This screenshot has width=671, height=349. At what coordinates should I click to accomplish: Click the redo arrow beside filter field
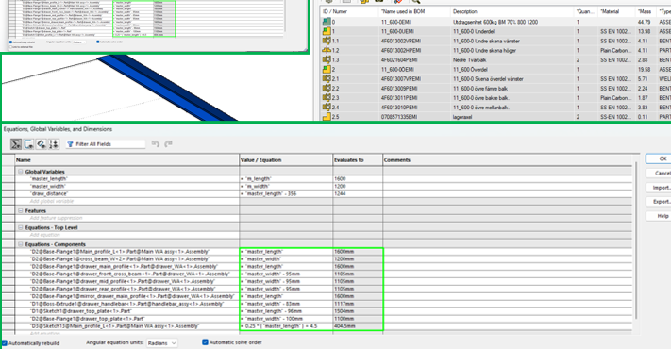[x=169, y=144]
